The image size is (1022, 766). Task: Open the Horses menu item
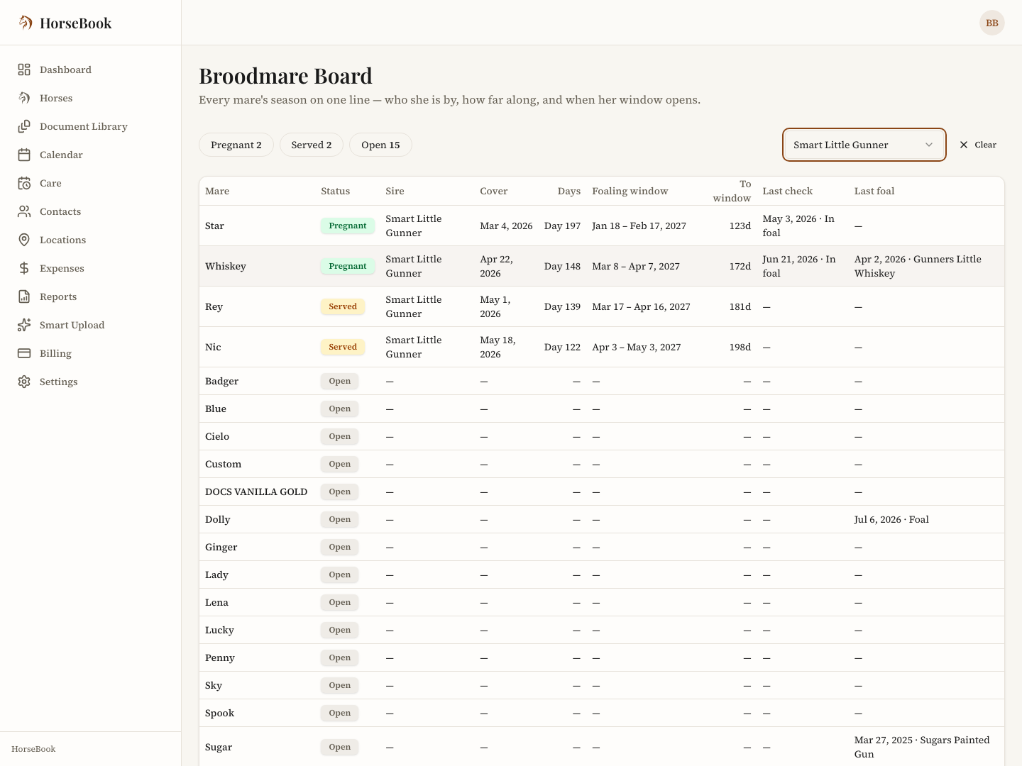(91, 98)
